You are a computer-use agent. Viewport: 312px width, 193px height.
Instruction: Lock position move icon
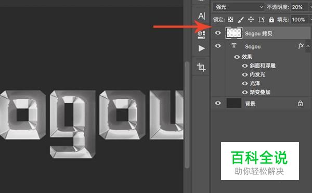tap(251, 19)
